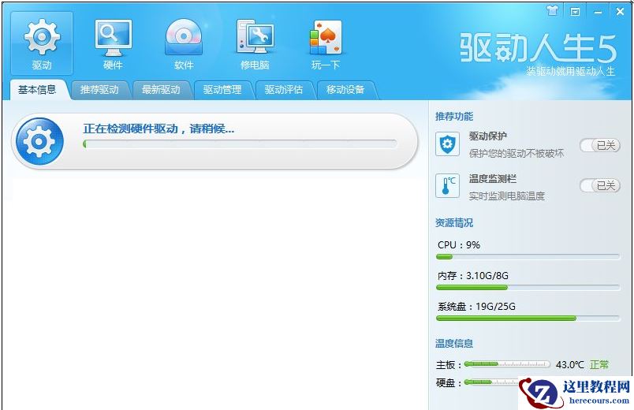
Task: Click the blue gear detection icon
Action: pos(39,141)
